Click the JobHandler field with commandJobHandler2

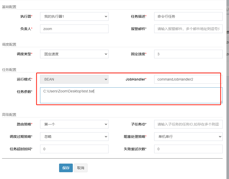188,79
